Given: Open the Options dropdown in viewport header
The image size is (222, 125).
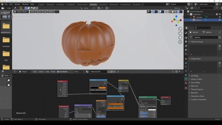Looking at the screenshot, I should 178,8.
